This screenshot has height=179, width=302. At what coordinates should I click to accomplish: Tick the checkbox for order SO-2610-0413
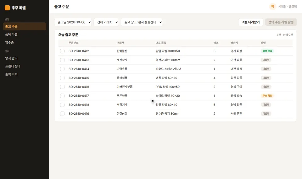tap(62, 60)
